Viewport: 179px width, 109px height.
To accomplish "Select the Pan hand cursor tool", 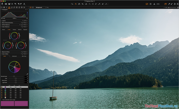I will tap(76, 4).
